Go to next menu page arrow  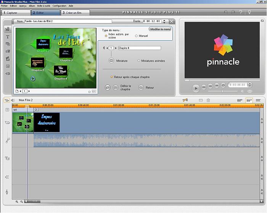click(29, 91)
